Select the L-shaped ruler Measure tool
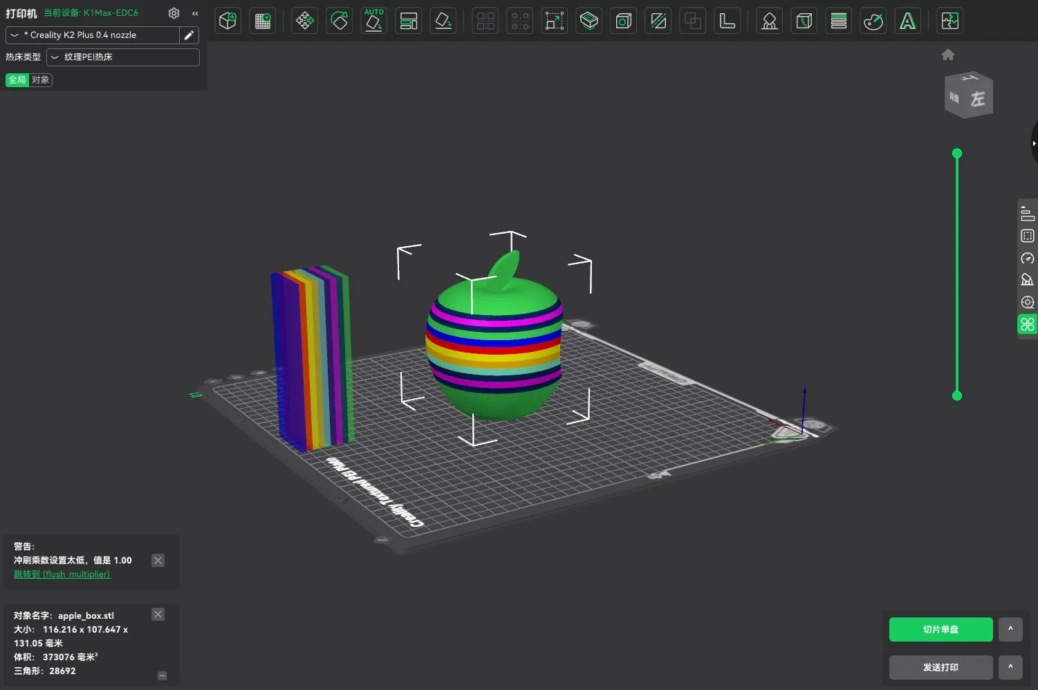Image resolution: width=1038 pixels, height=690 pixels. tap(727, 21)
